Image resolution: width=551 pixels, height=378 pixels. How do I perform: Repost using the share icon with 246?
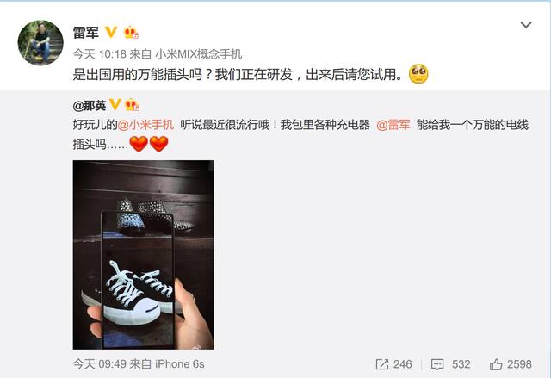click(x=393, y=364)
